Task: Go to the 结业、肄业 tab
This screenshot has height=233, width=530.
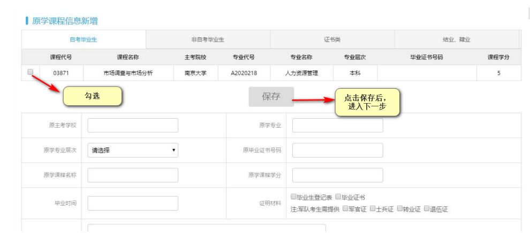Action: click(x=456, y=40)
